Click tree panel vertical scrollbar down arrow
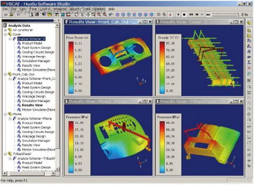The image size is (254, 185). point(57,169)
